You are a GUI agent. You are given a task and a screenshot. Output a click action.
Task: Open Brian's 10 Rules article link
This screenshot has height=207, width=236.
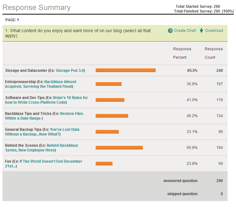[x=70, y=98]
